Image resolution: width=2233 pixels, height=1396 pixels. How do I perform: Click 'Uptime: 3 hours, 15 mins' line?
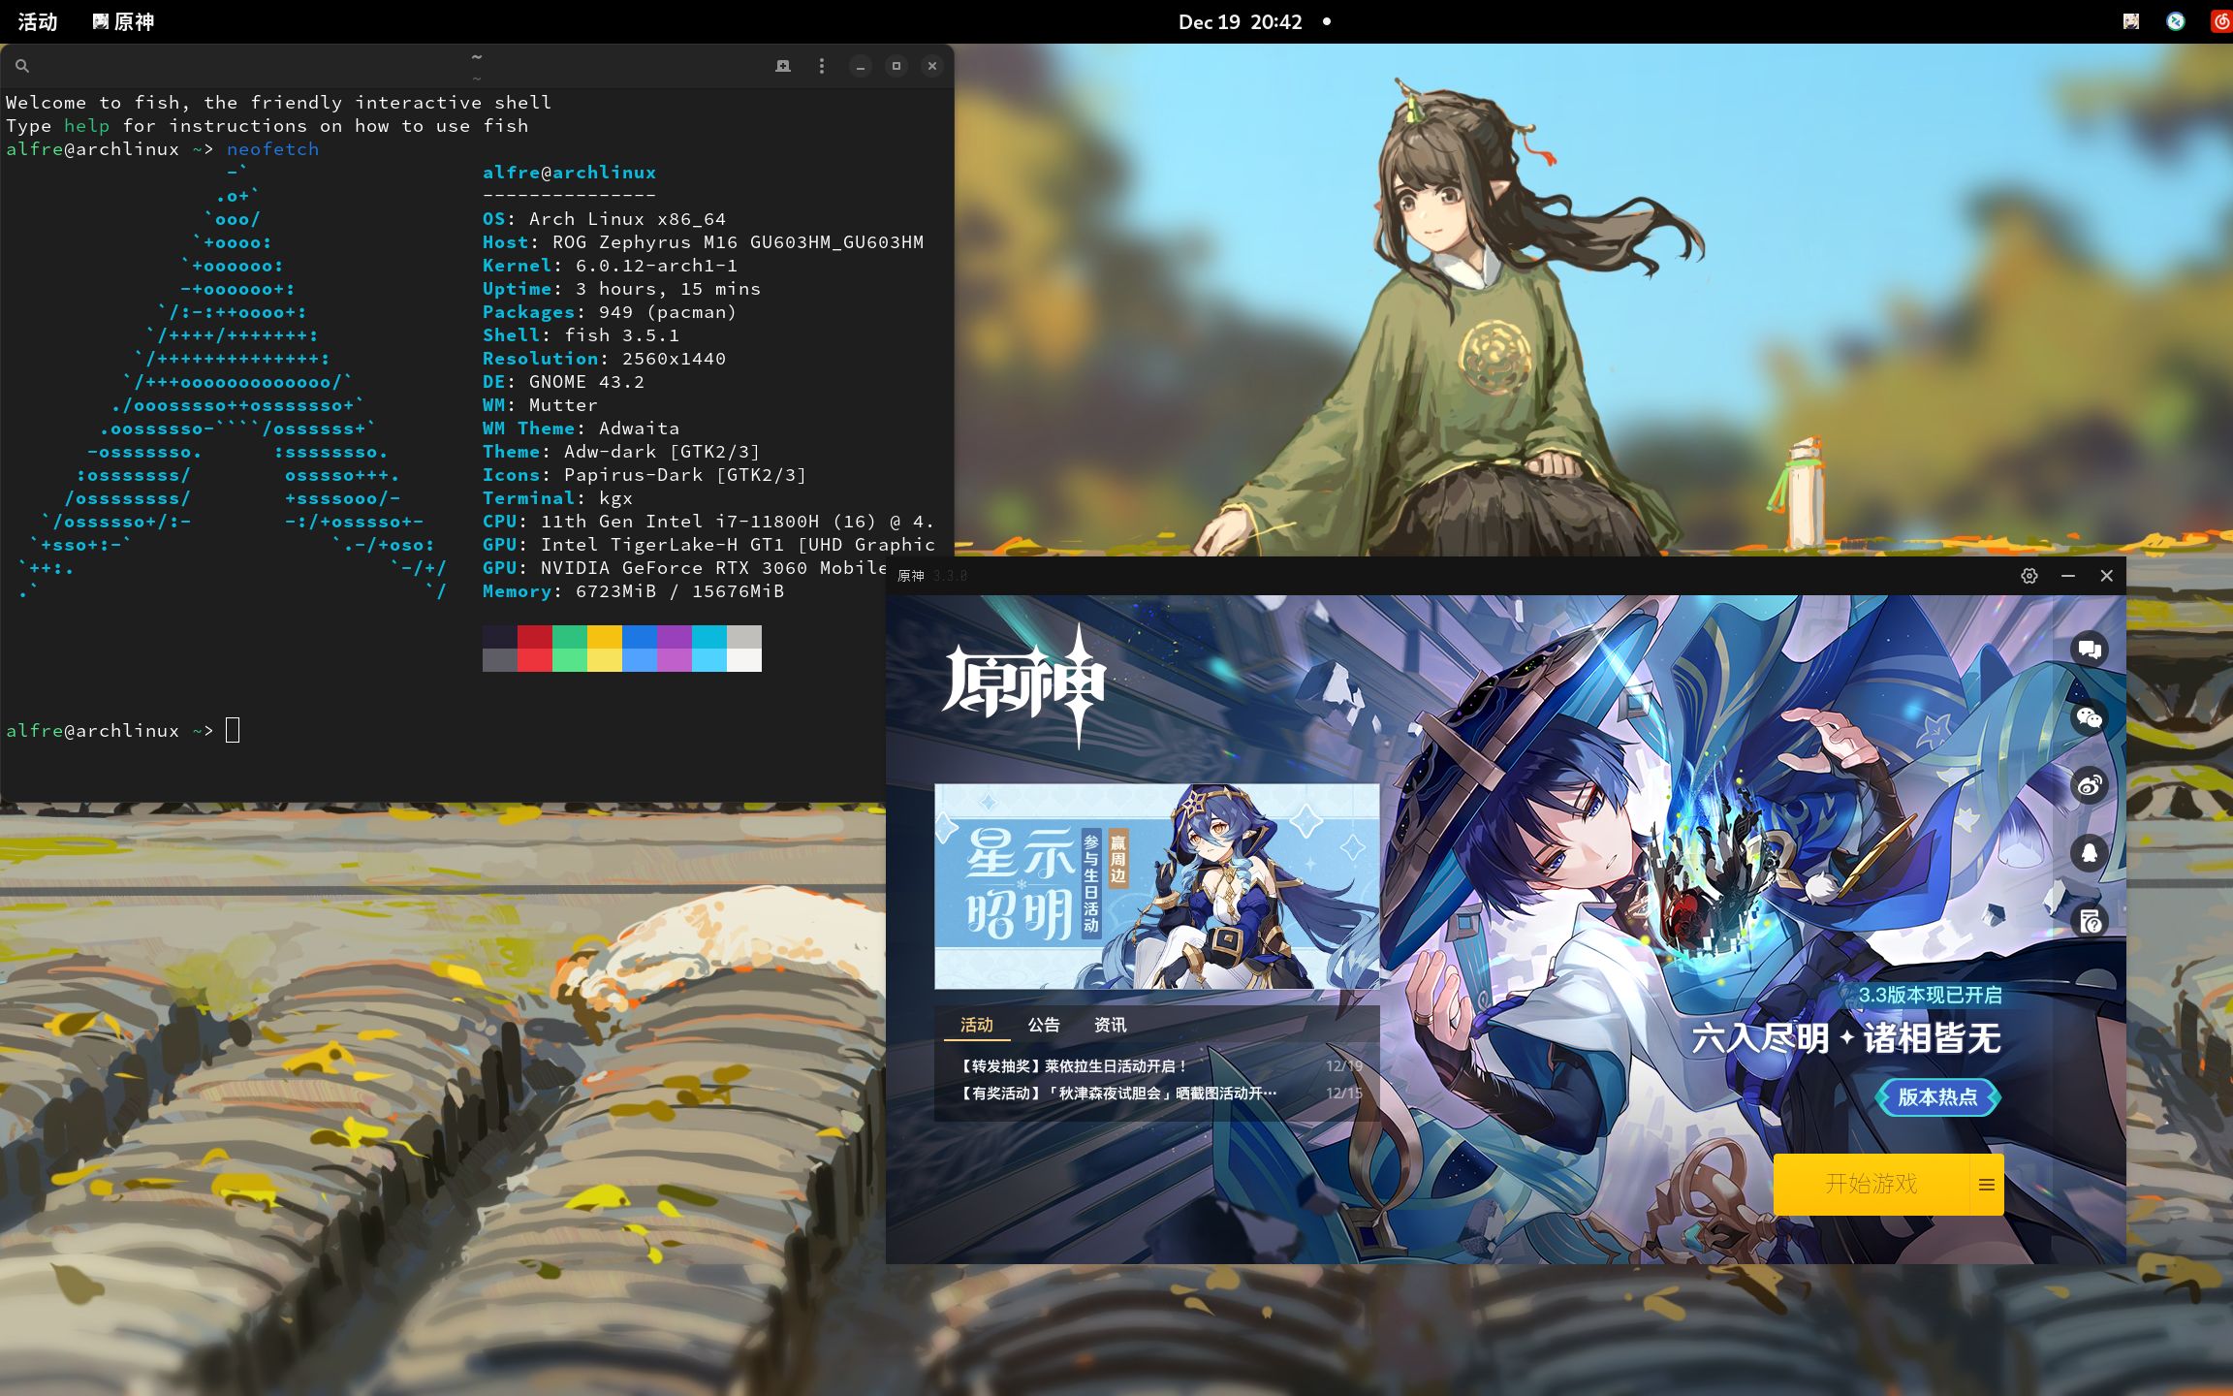pos(621,288)
